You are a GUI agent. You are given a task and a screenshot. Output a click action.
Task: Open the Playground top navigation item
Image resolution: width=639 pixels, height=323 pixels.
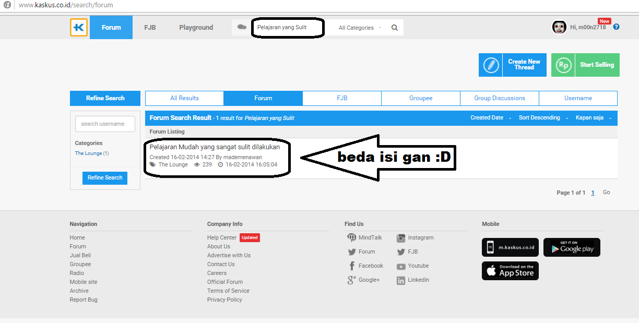pos(196,28)
